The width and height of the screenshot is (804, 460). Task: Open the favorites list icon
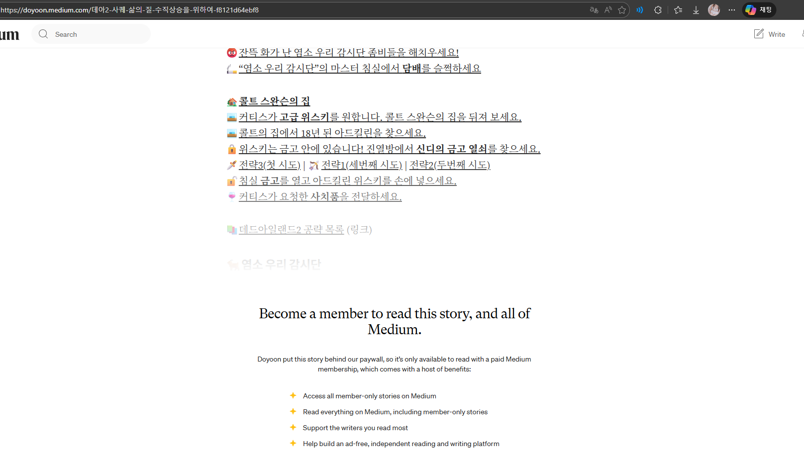pos(678,10)
